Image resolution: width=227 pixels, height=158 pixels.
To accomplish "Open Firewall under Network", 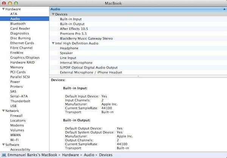I will (x=16, y=116).
